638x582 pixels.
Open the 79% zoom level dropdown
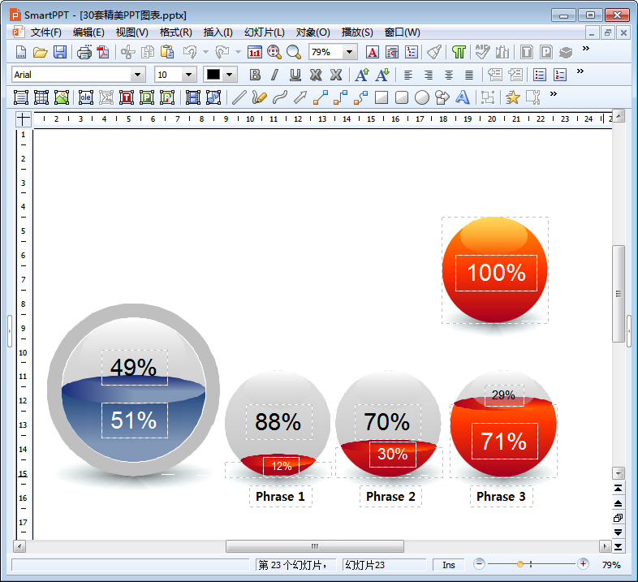(349, 52)
